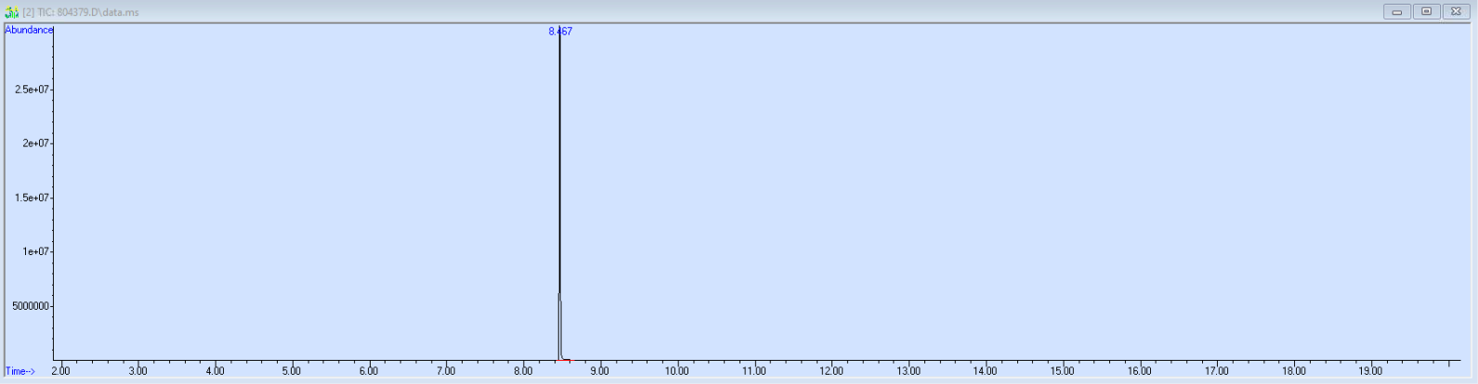Click the 2.00 time tick label

(x=60, y=371)
